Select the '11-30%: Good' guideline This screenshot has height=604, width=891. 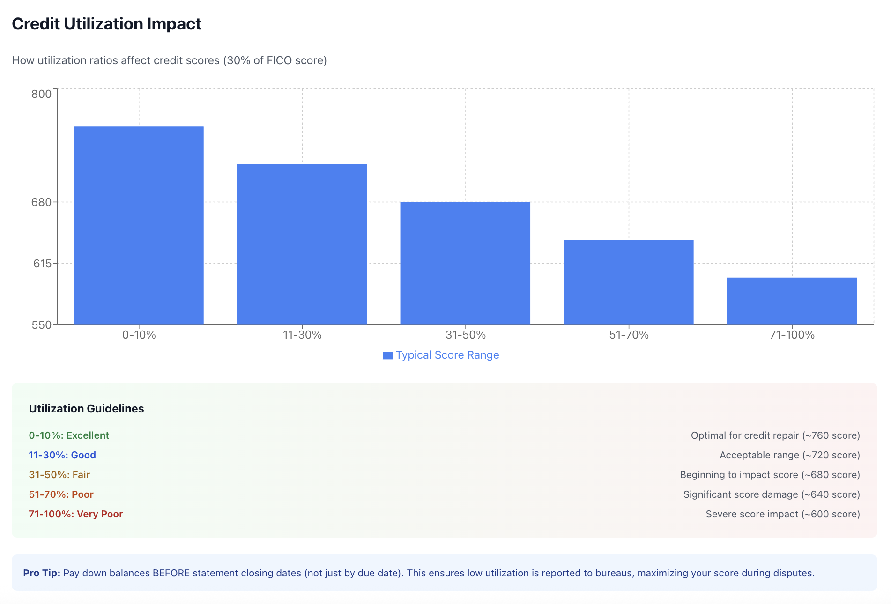pyautogui.click(x=62, y=455)
